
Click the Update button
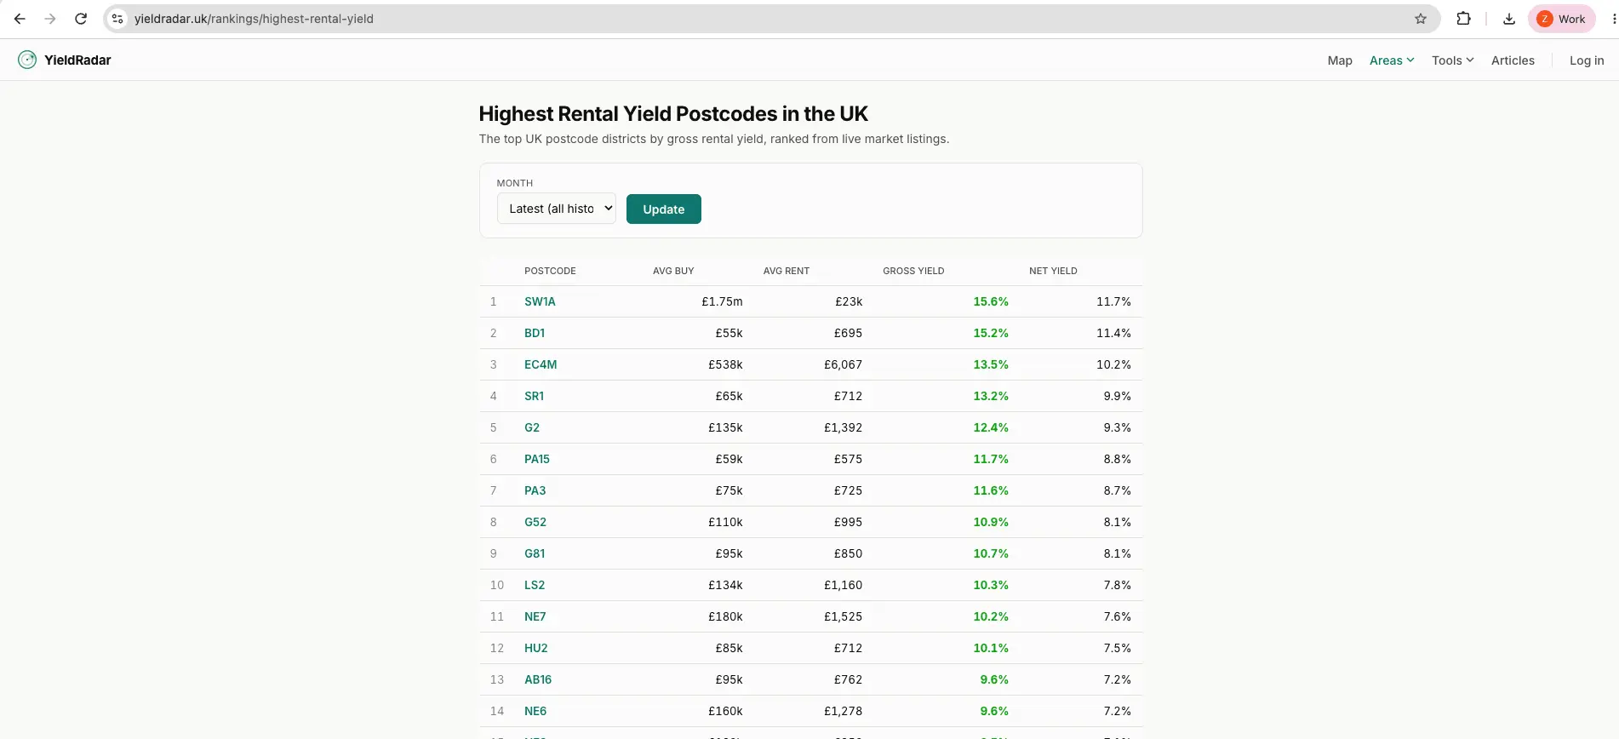point(664,209)
